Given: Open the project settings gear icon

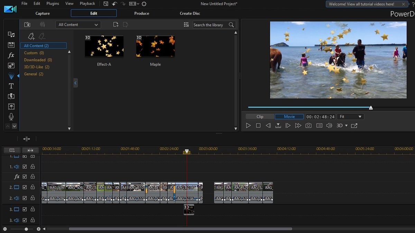Looking at the screenshot, I should pyautogui.click(x=144, y=4).
